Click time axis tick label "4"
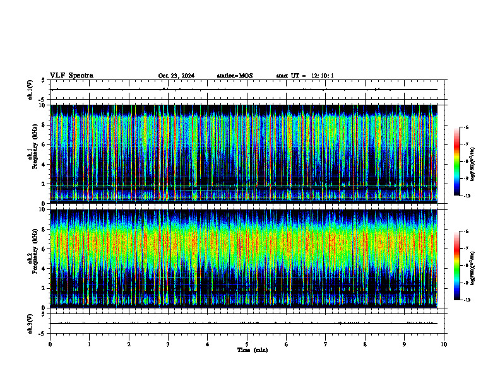 tap(208, 344)
